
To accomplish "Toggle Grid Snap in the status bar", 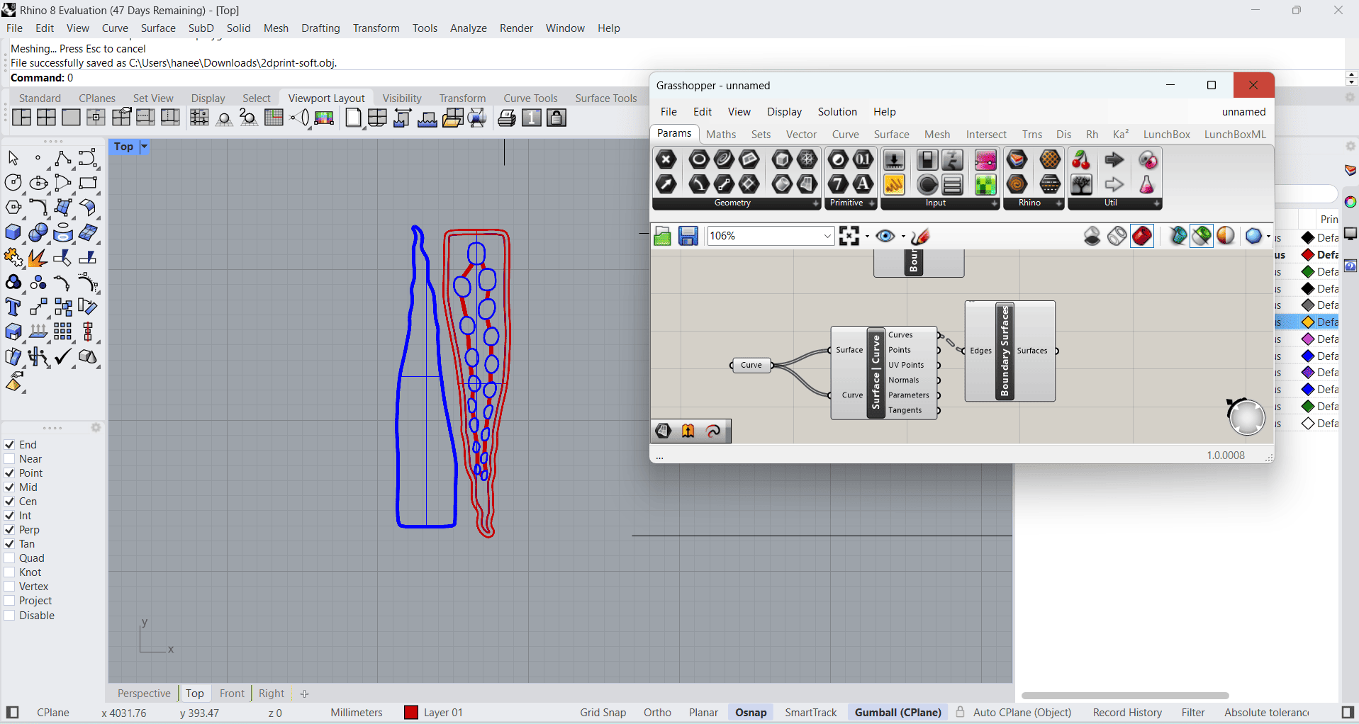I will (x=603, y=713).
